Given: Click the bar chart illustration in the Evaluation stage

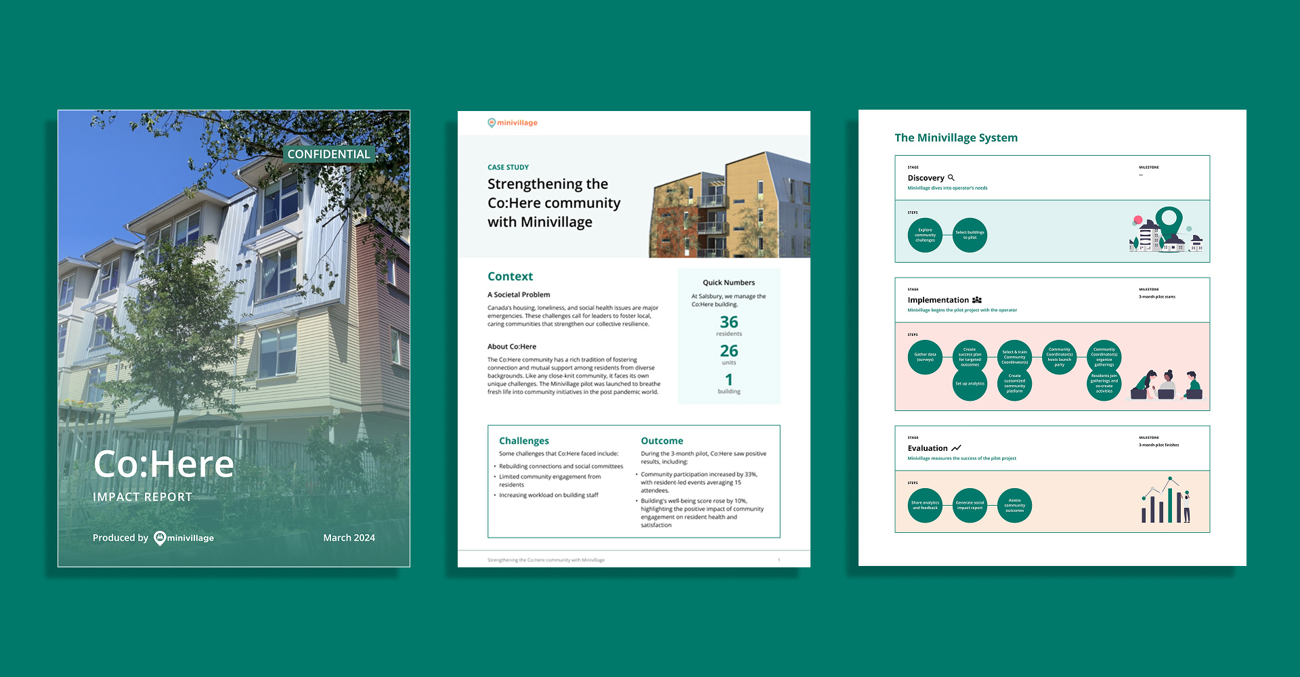Looking at the screenshot, I should tap(1165, 502).
